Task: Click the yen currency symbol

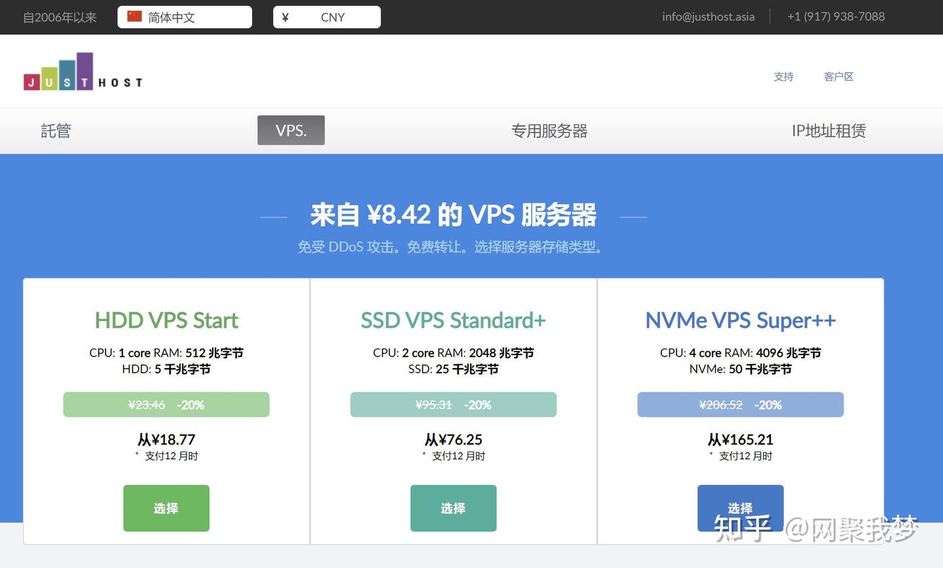Action: [285, 17]
